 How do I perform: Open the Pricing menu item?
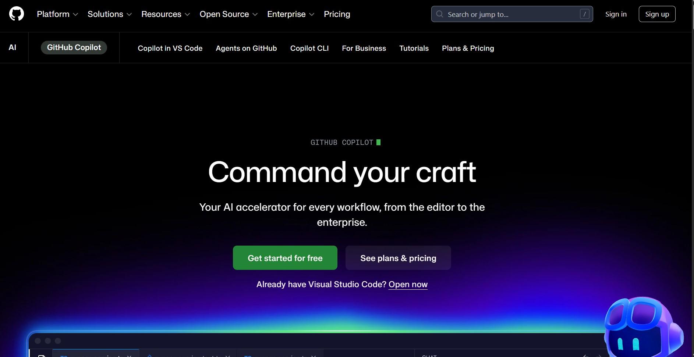pos(337,14)
